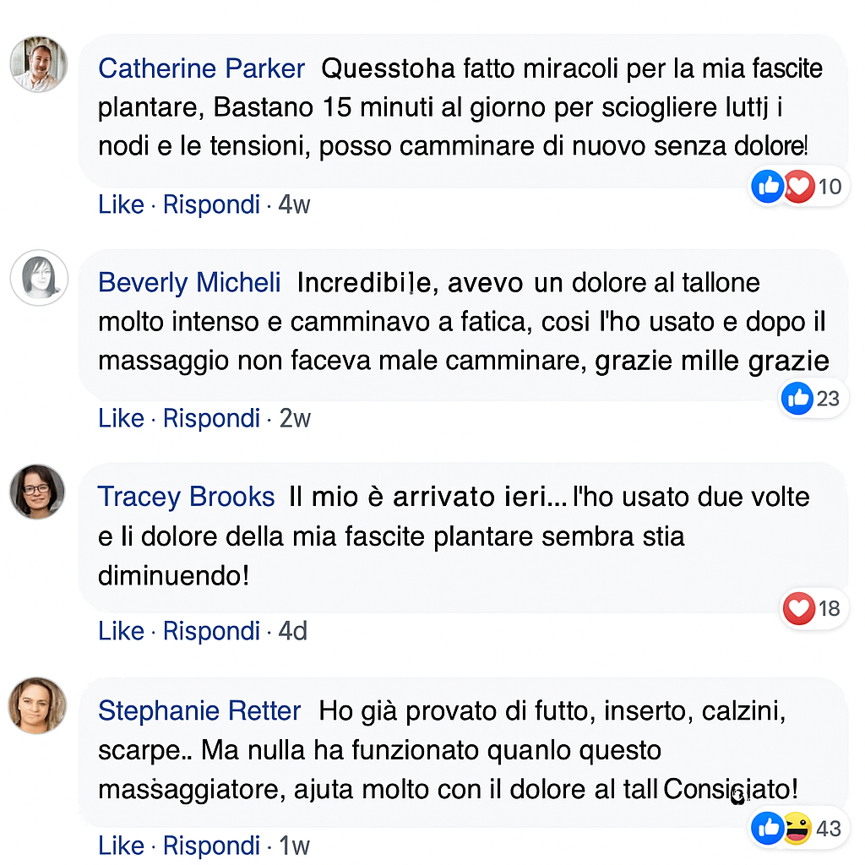Screen dimensions: 865x865
Task: Open Catherine Parker's profile picture
Action: tap(38, 64)
